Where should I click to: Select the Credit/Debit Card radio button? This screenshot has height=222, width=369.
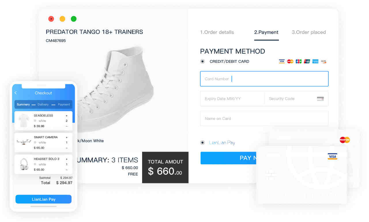202,61
